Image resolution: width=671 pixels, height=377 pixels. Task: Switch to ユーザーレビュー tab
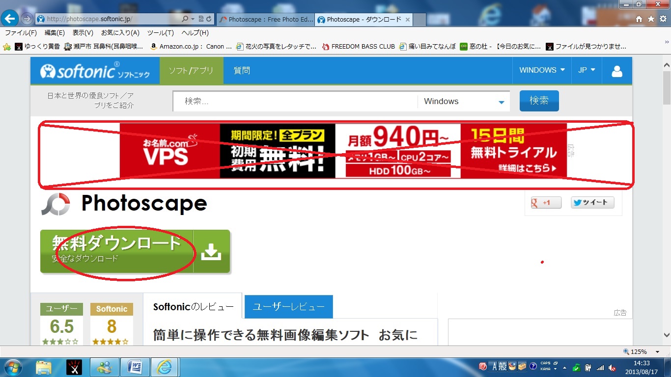click(288, 307)
